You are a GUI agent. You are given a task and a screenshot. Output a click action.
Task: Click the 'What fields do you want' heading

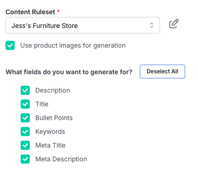[x=69, y=72]
